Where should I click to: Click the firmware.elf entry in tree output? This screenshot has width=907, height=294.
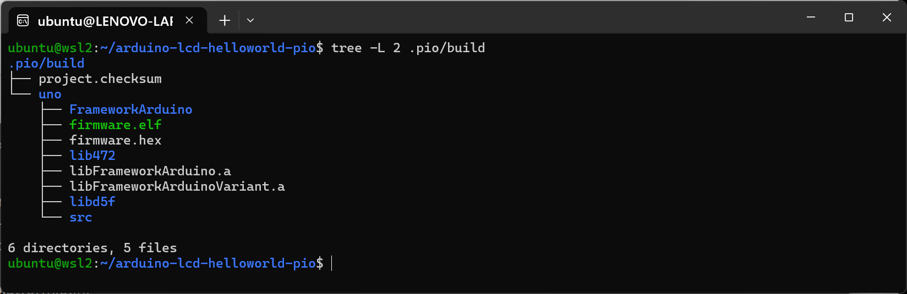pyautogui.click(x=115, y=125)
